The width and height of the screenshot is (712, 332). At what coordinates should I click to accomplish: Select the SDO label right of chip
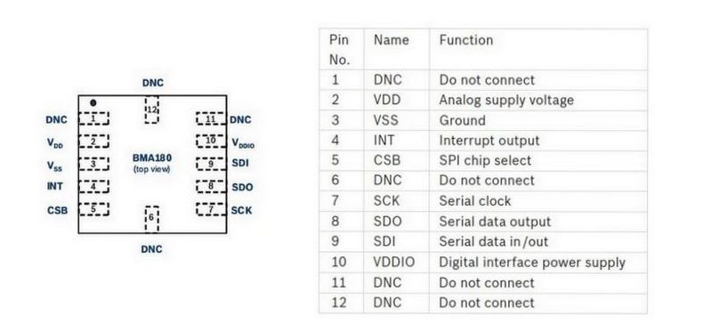point(242,187)
